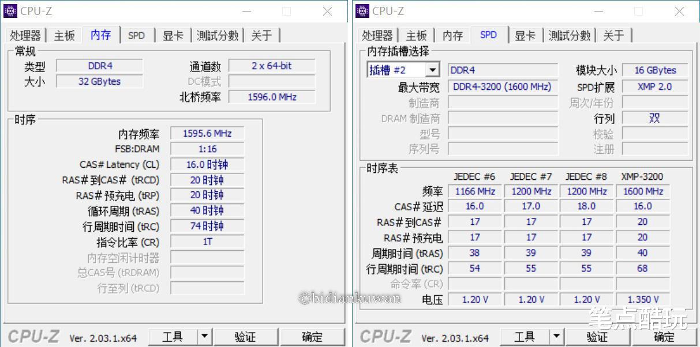700x347 pixels.
Task: Select the 内存频率 field showing 1595.6 MHz
Action: pyautogui.click(x=207, y=133)
